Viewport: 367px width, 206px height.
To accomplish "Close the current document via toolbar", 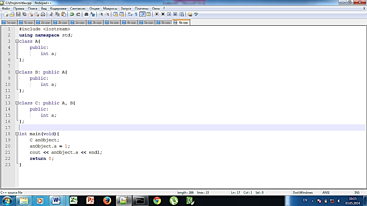I will coord(31,14).
